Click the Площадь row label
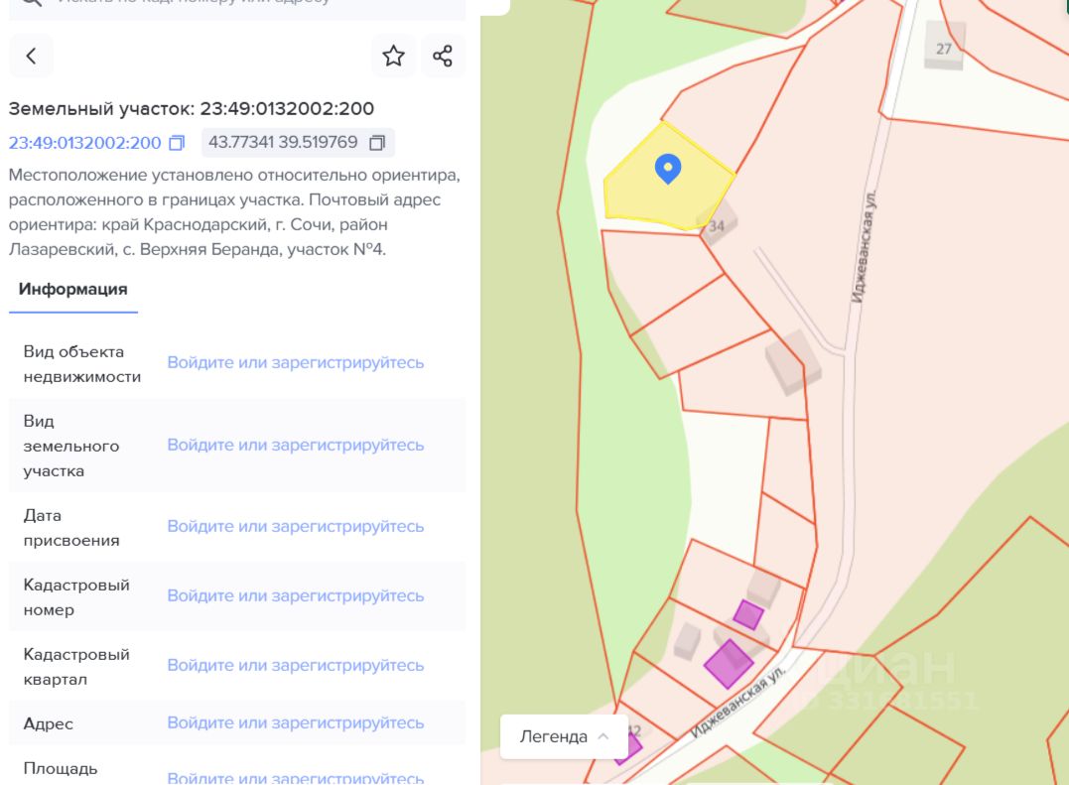The height and width of the screenshot is (785, 1069). click(60, 769)
